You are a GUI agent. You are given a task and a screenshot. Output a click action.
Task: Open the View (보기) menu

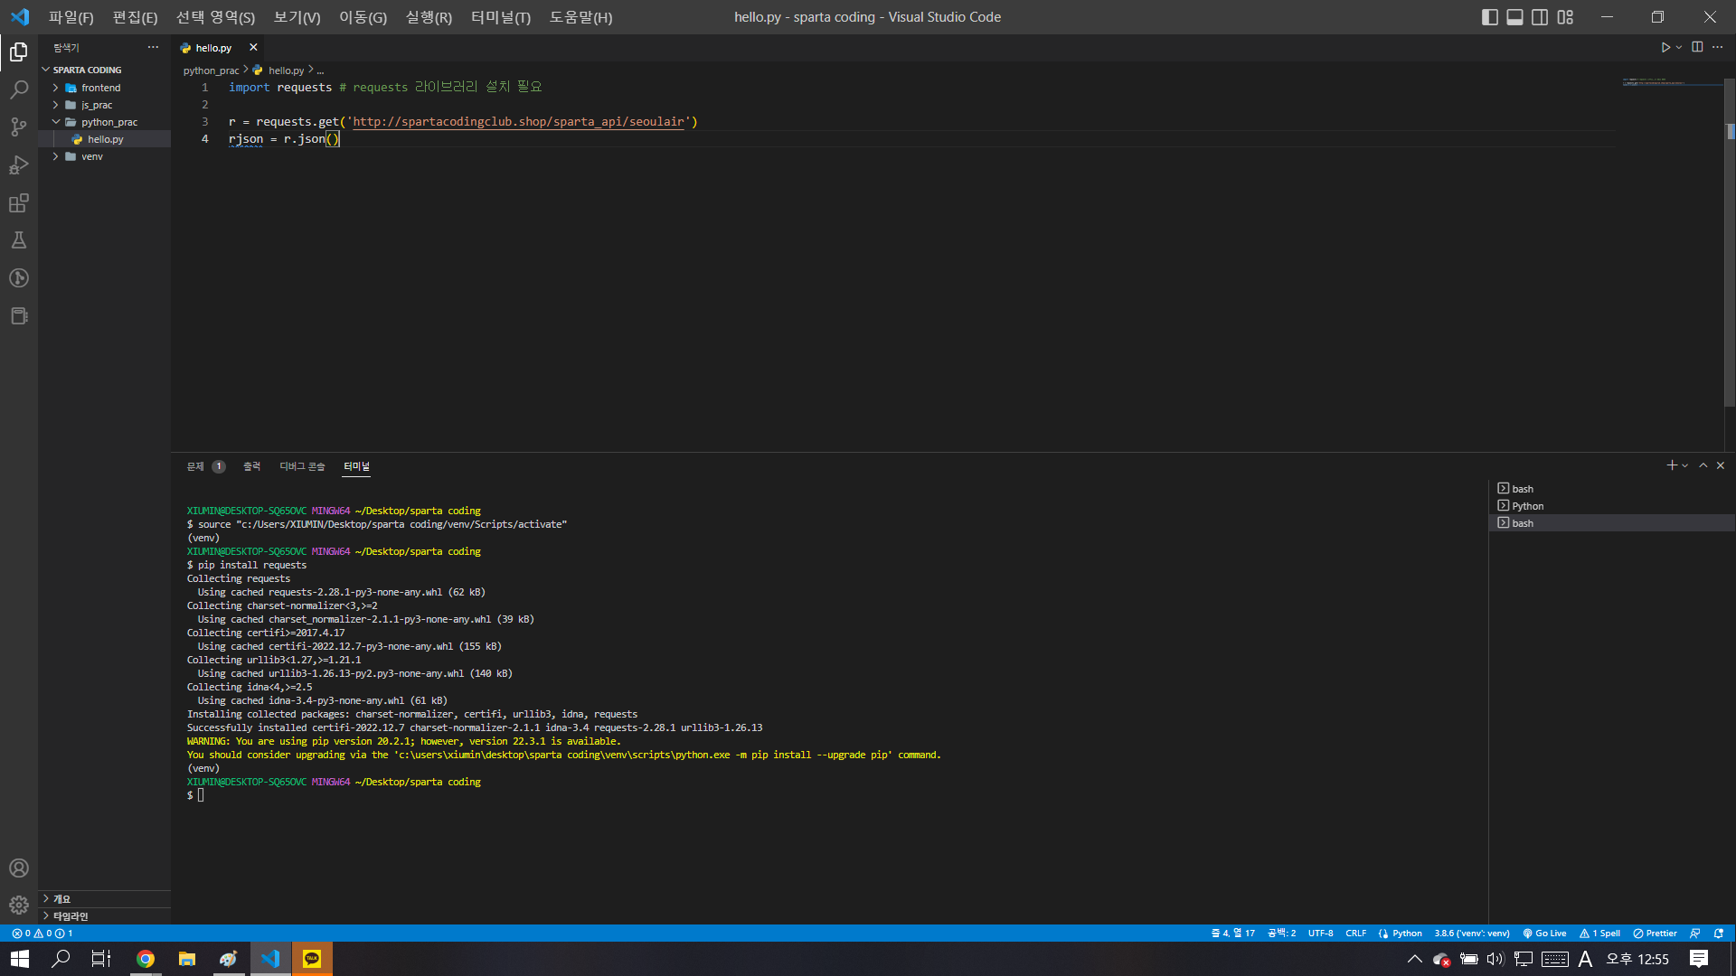pyautogui.click(x=297, y=17)
